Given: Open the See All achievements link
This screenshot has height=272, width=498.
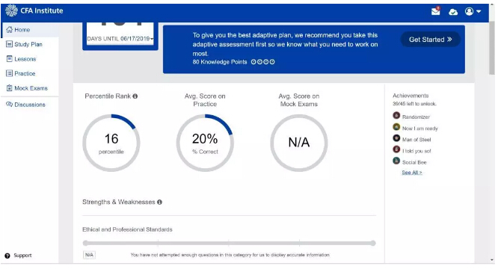Looking at the screenshot, I should coord(411,173).
